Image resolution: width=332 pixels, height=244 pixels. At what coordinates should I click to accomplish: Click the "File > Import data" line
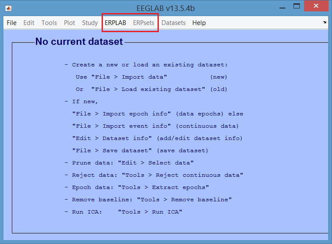pyautogui.click(x=152, y=77)
